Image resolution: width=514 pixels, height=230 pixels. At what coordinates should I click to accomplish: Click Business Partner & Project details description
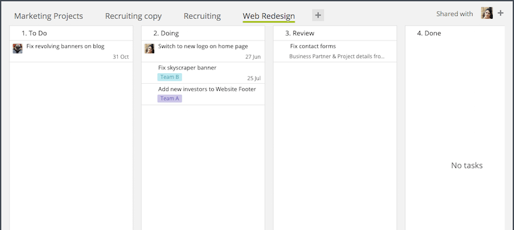coord(337,56)
